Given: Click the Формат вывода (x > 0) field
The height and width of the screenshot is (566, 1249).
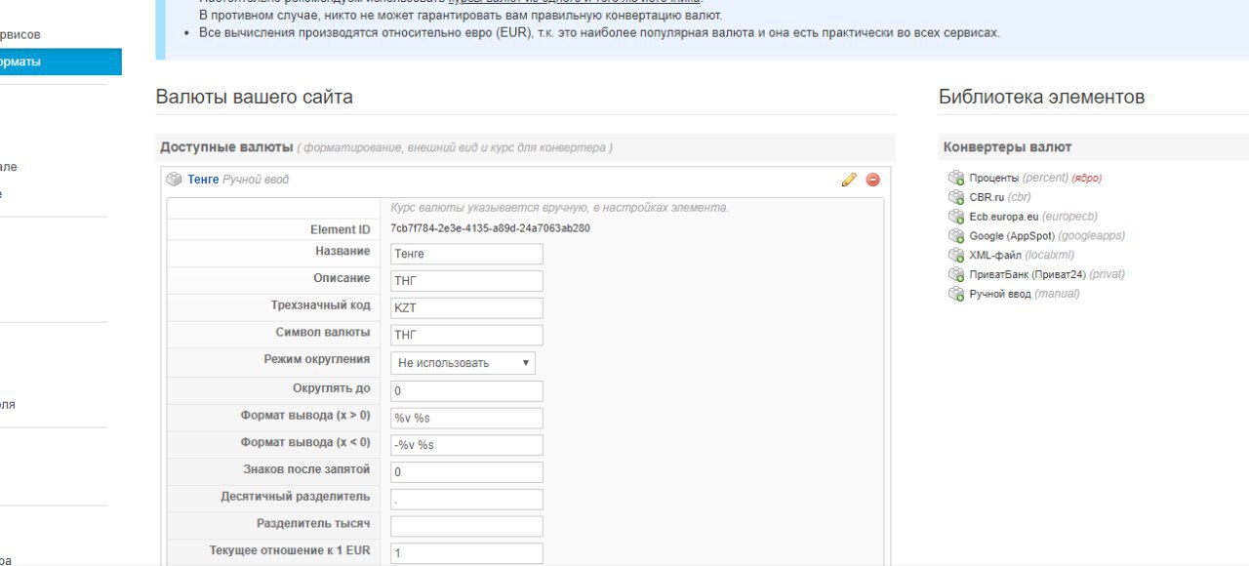Looking at the screenshot, I should click(466, 419).
